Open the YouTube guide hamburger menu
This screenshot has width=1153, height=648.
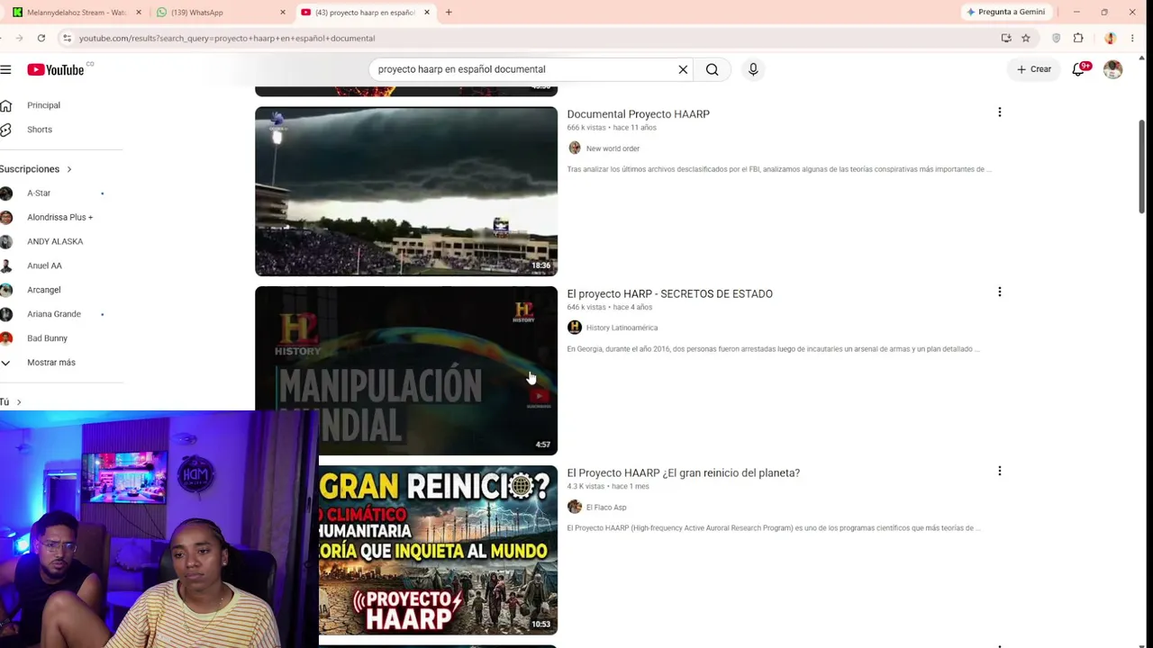click(5, 69)
